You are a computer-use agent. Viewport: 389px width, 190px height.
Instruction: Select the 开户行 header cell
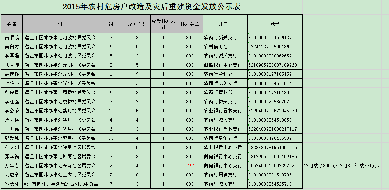pos(225,24)
